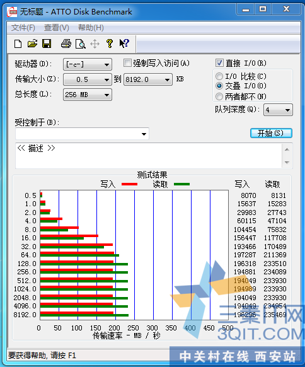This screenshot has height=367, width=305.
Task: Click the 测试结果 group title
Action: [152, 175]
